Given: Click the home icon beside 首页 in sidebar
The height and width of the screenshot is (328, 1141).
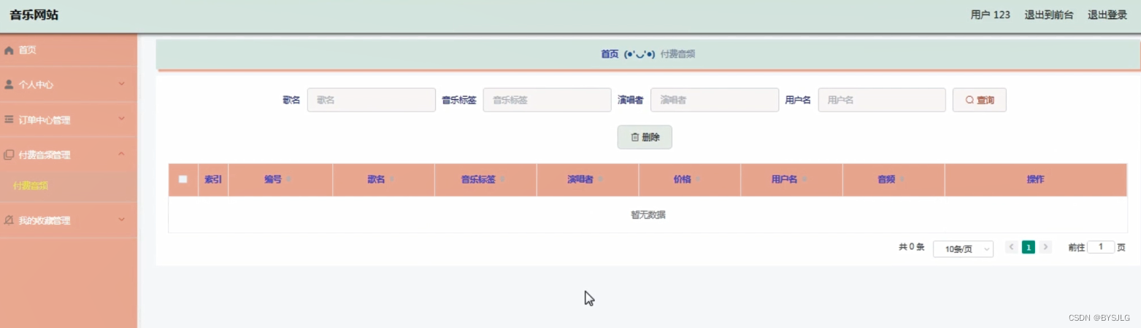Looking at the screenshot, I should coord(9,50).
